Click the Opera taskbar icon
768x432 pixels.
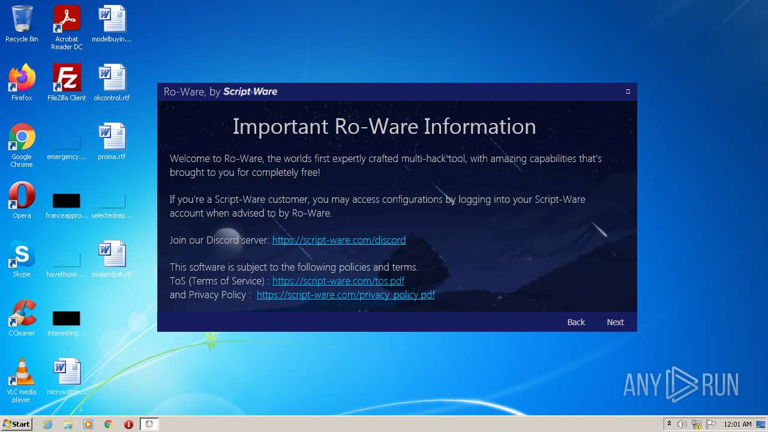tap(128, 424)
